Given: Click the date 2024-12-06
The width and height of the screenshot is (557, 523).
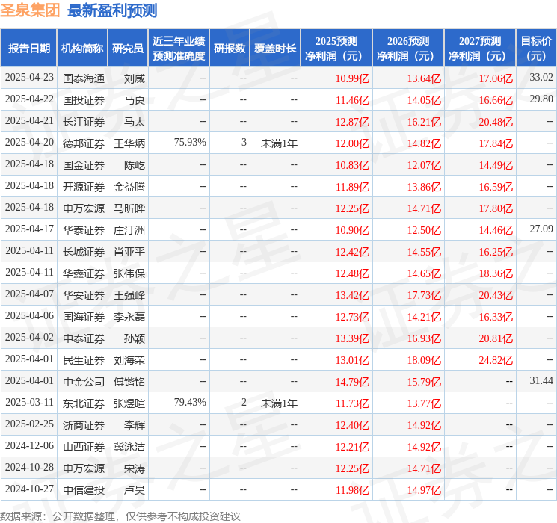Looking at the screenshot, I should 29,445.
